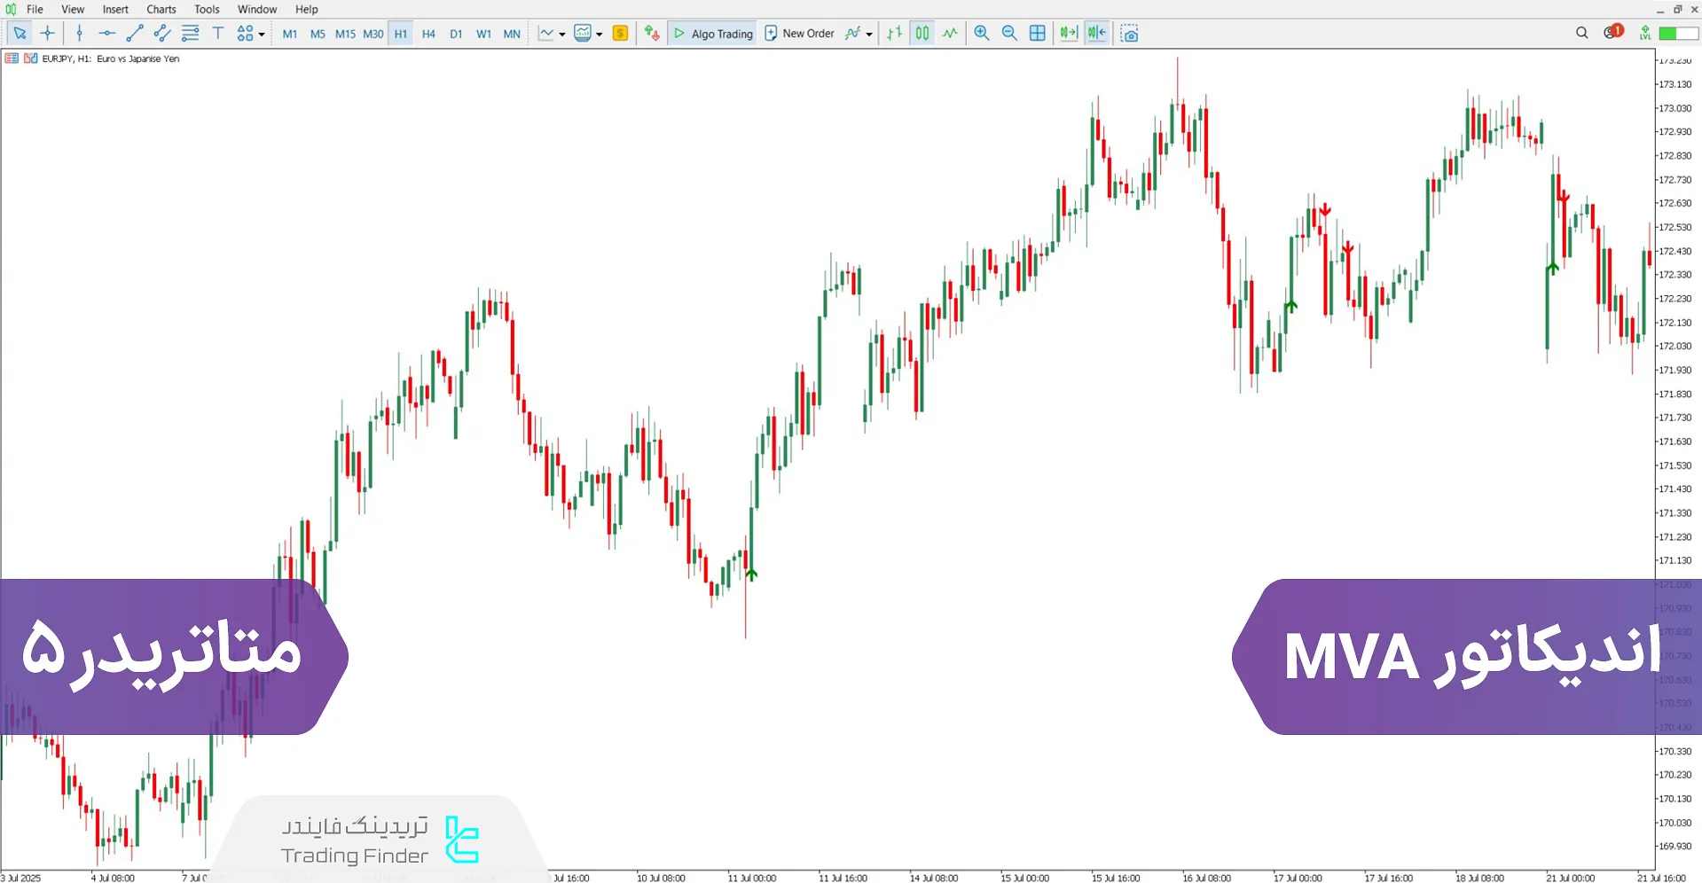
Task: Expand the templates dropdown arrow
Action: pos(600,35)
